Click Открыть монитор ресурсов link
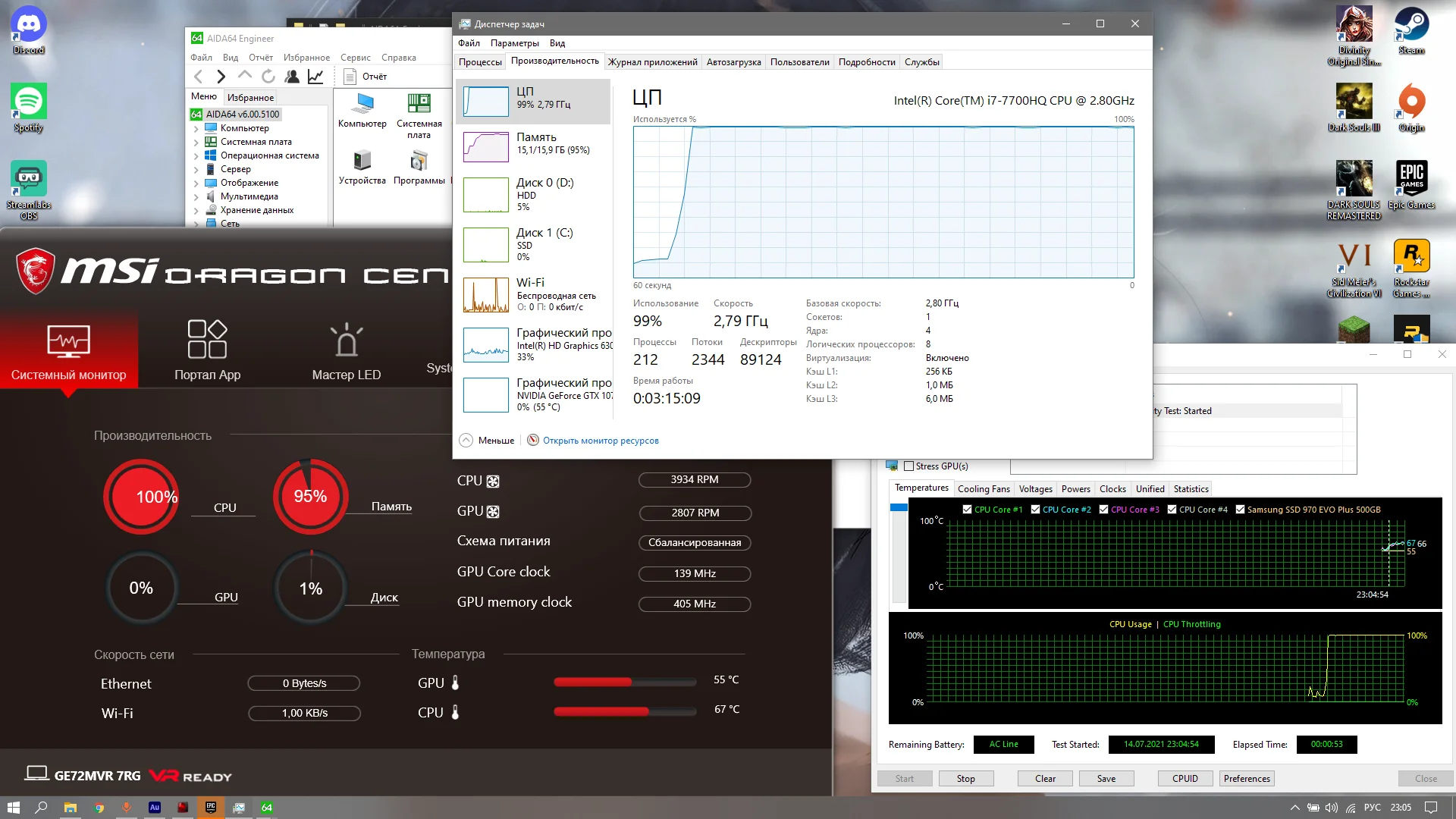The image size is (1456, 819). tap(600, 441)
